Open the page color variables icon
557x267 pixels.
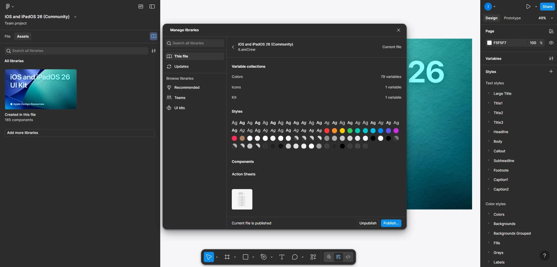click(551, 31)
